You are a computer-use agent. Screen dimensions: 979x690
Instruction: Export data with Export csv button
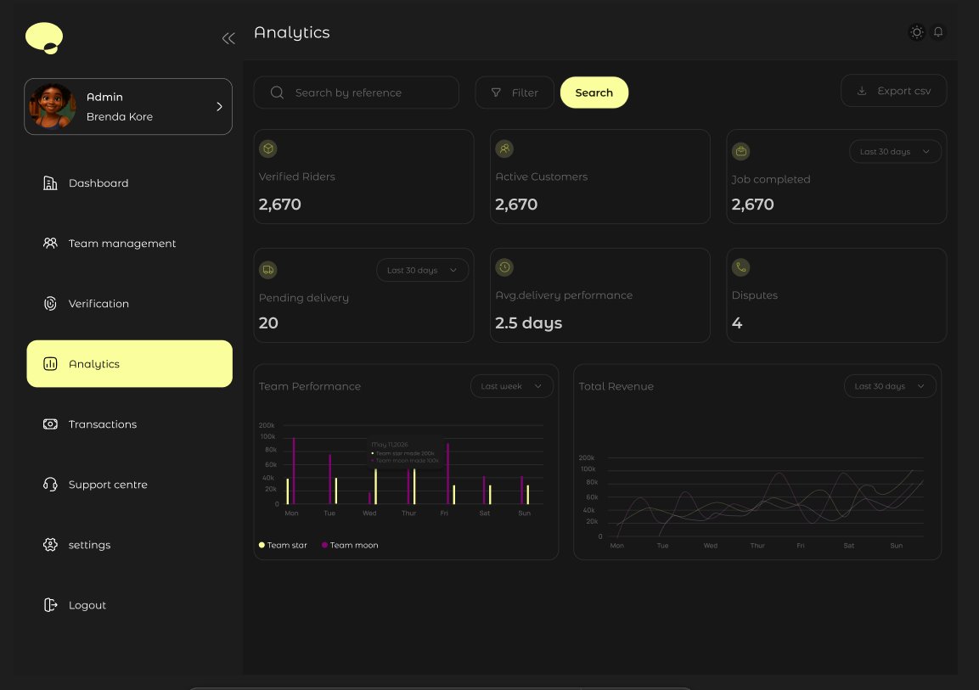(893, 91)
